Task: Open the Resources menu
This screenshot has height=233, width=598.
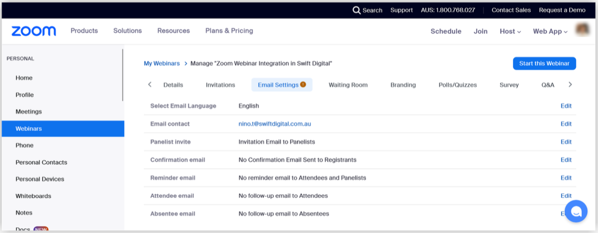Action: pos(173,31)
